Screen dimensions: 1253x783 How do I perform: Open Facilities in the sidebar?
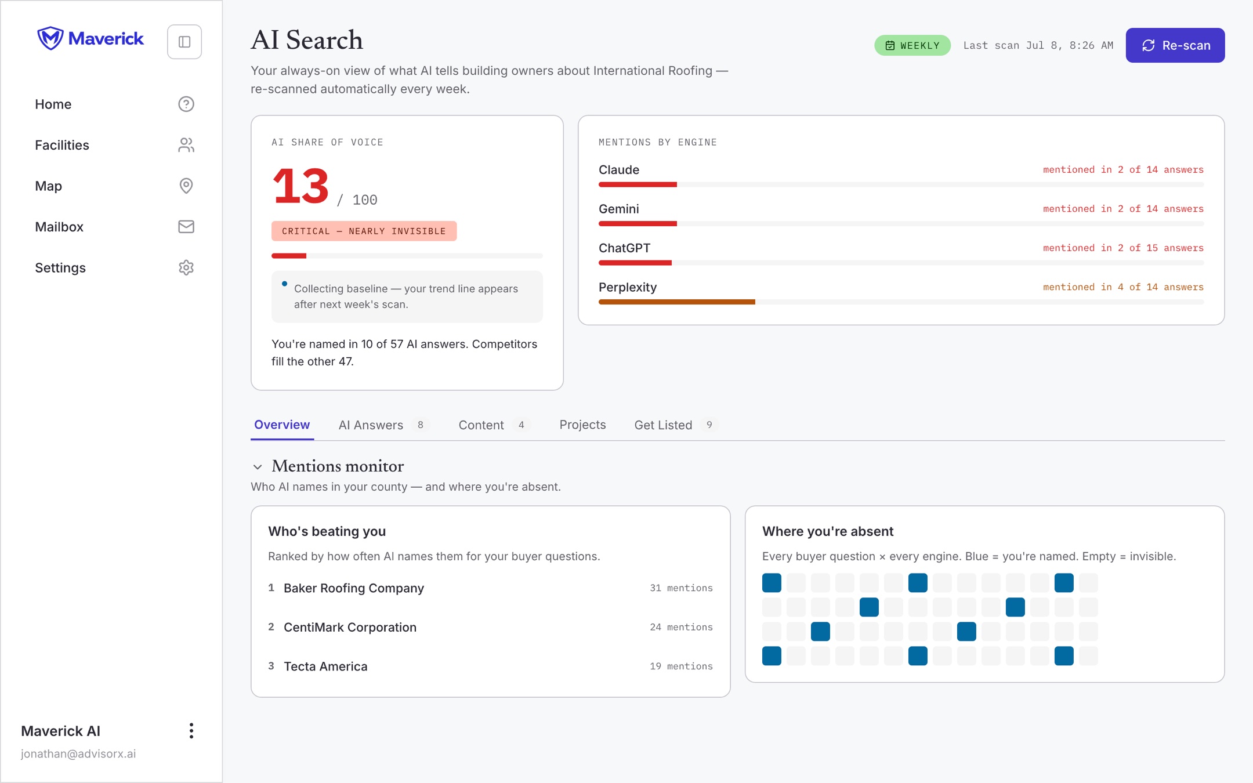point(114,145)
